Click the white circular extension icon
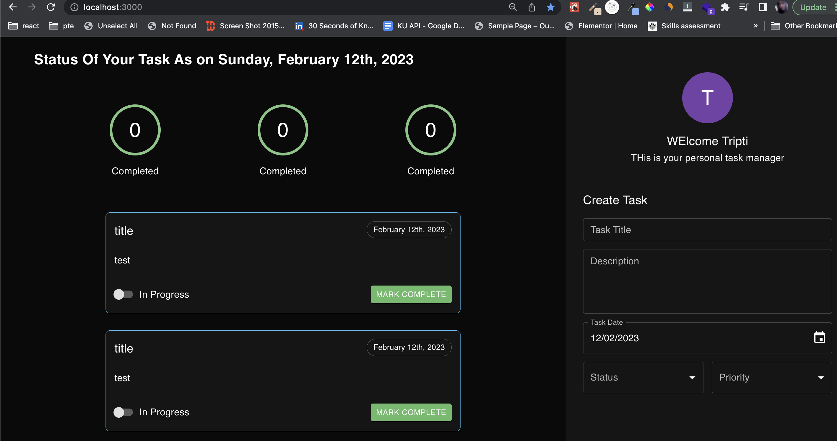Viewport: 837px width, 441px height. (x=612, y=7)
